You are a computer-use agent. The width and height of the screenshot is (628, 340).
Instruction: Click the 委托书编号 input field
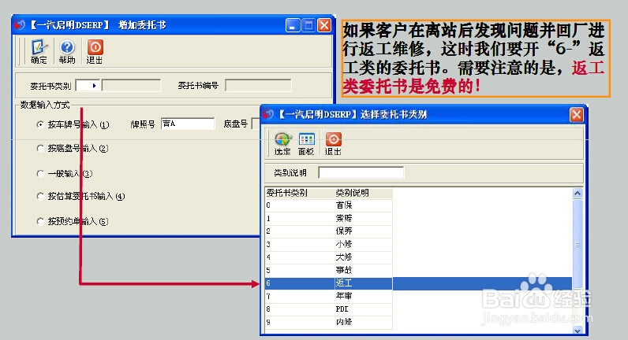[258, 86]
